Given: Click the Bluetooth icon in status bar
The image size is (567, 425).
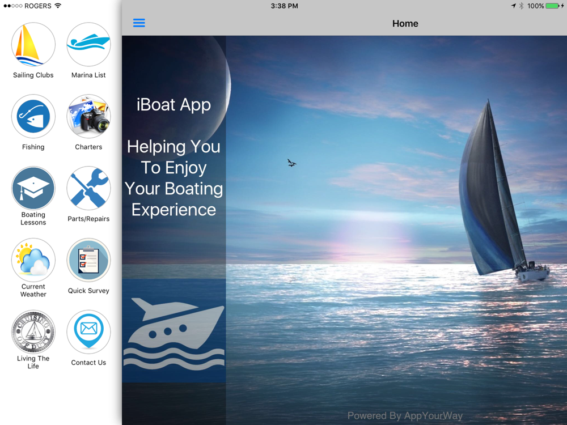Looking at the screenshot, I should click(521, 6).
